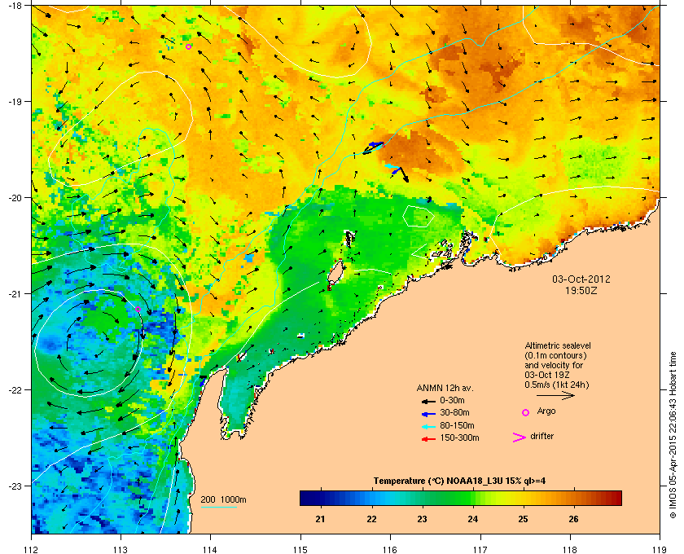Click the Argo float marker near 113.7E 18.4S
684x554 pixels.
[x=188, y=46]
